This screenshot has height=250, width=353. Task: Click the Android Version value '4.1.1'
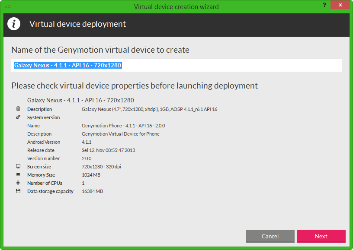click(87, 142)
